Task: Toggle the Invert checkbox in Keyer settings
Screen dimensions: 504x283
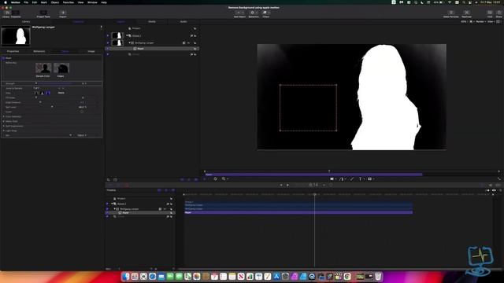Action: (82, 112)
